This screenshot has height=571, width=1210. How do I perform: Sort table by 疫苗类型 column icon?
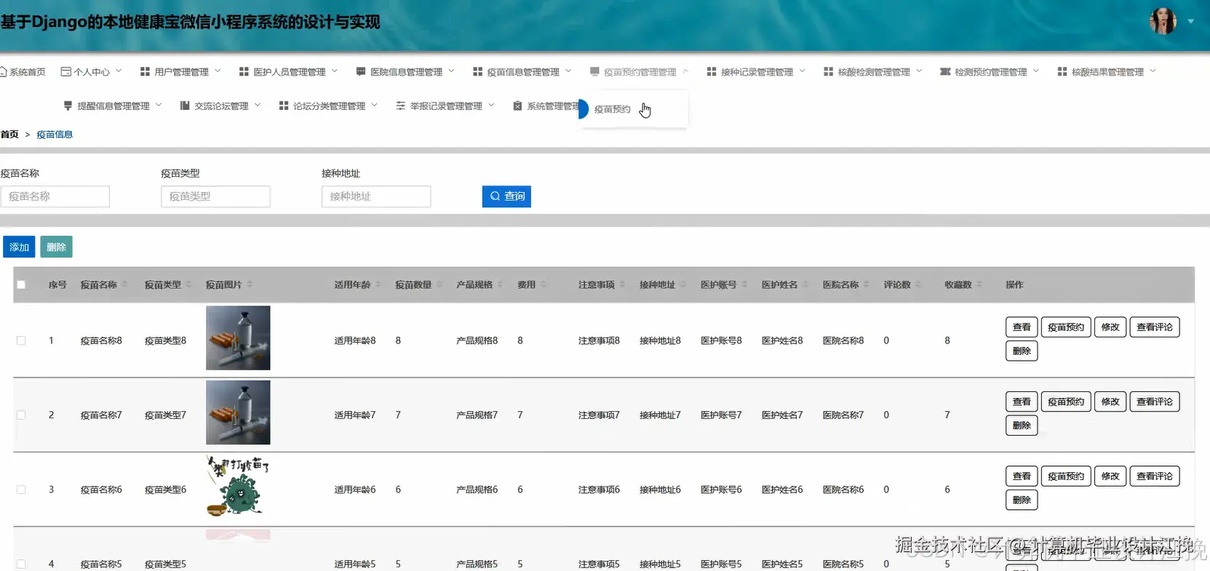188,284
